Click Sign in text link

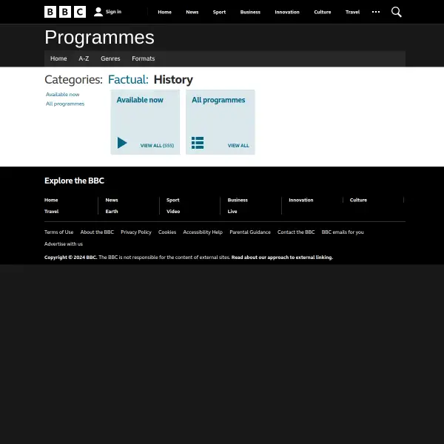(113, 12)
